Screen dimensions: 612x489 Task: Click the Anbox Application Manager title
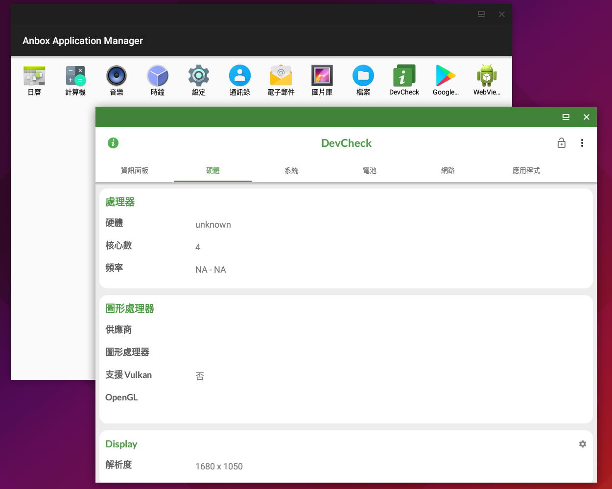click(x=83, y=41)
